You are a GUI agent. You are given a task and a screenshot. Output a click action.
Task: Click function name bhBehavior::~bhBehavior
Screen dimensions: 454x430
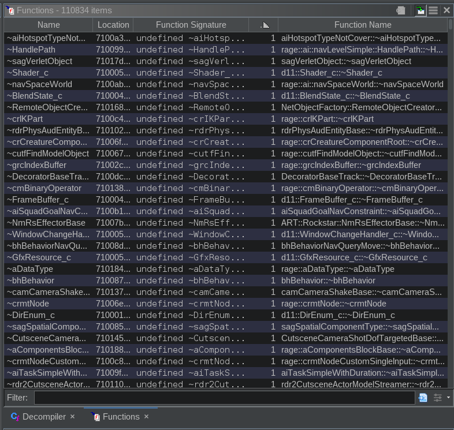click(328, 281)
